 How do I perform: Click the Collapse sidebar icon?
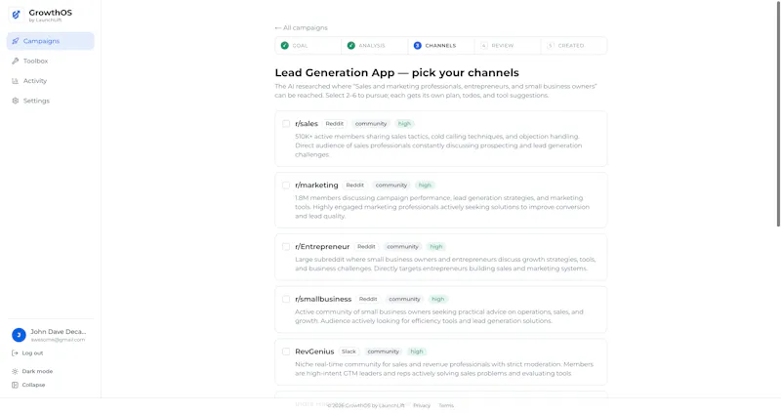pyautogui.click(x=15, y=385)
